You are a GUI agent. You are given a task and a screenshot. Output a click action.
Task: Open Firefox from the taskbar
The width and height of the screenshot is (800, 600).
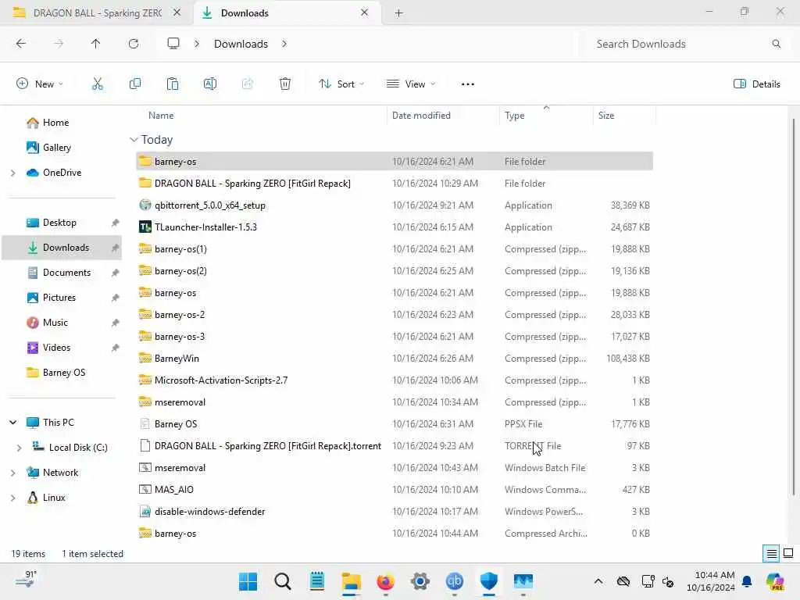click(386, 581)
